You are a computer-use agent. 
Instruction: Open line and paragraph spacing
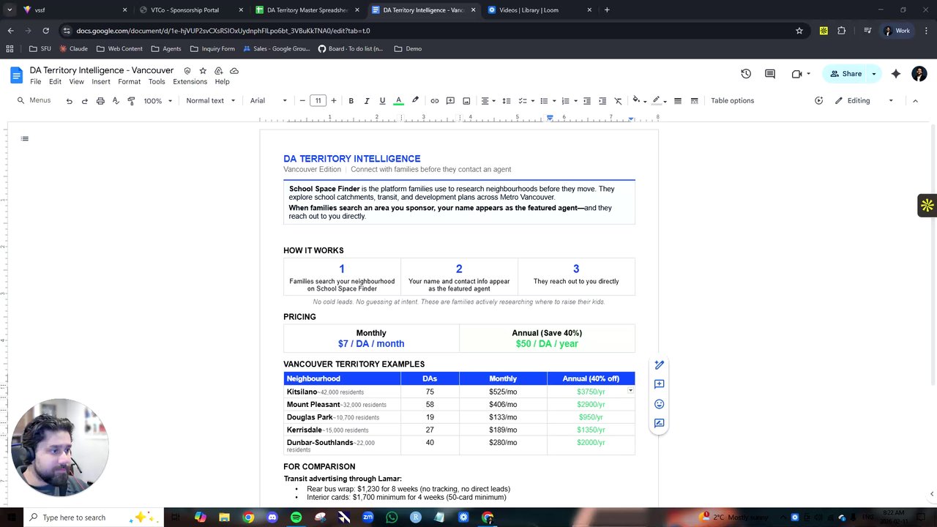(x=506, y=101)
